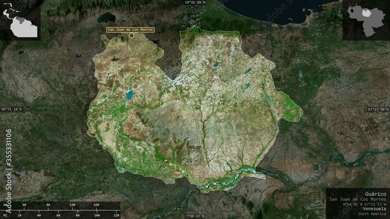
Task: Select the latitude text 7°08'27"N
Action: 195,216
